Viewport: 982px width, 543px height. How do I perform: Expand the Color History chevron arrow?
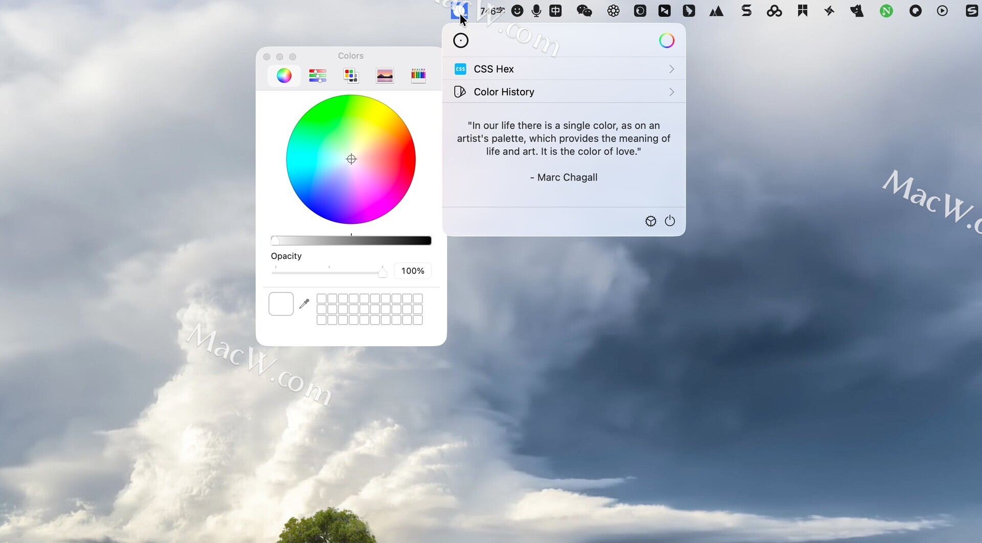pyautogui.click(x=671, y=92)
